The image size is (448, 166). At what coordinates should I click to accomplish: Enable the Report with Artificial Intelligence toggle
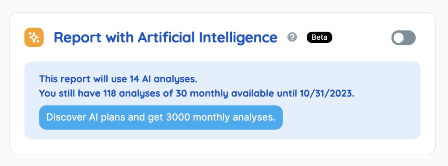pyautogui.click(x=403, y=38)
